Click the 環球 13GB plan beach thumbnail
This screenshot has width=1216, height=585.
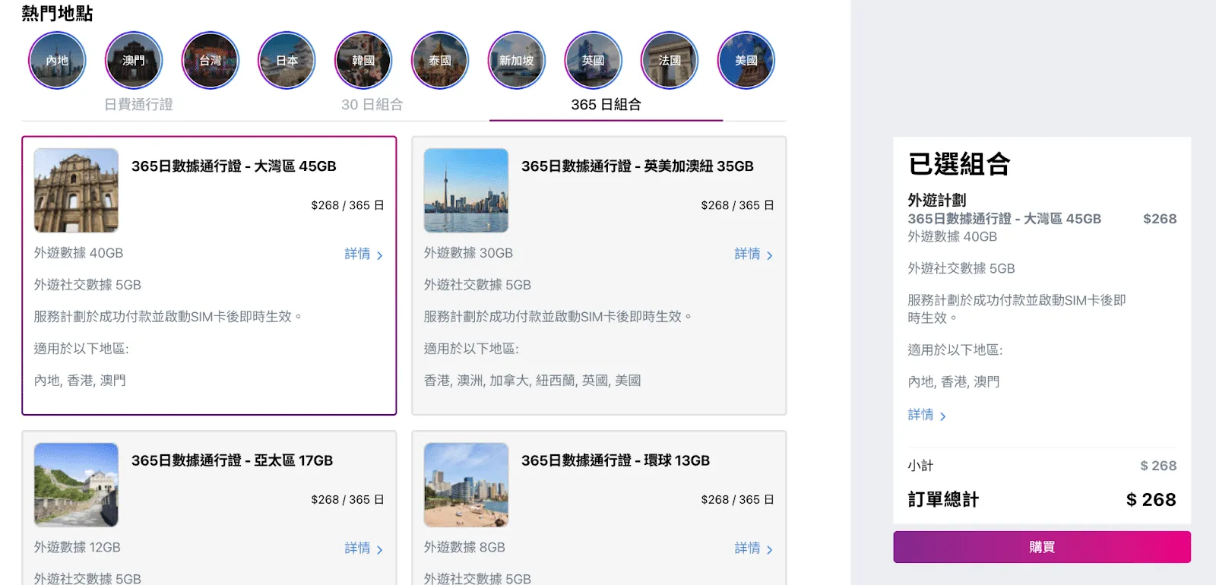click(466, 485)
